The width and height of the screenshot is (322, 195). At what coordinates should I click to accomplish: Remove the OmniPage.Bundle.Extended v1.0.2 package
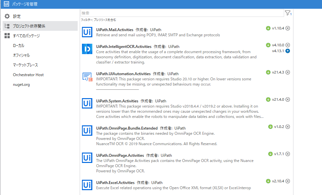click(288, 127)
